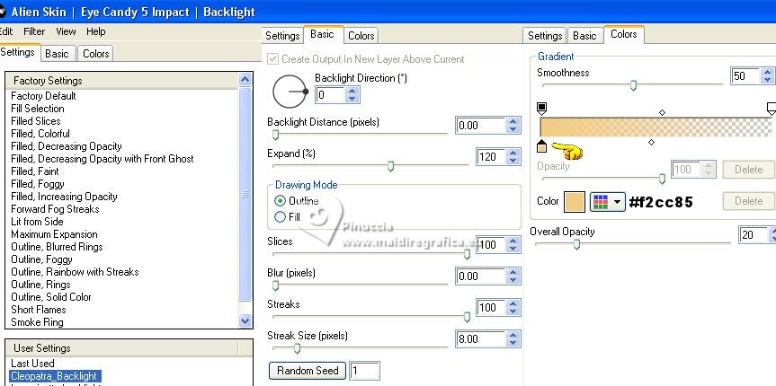Click the Smoothness slider thumb
The width and height of the screenshot is (776, 386).
pyautogui.click(x=633, y=86)
